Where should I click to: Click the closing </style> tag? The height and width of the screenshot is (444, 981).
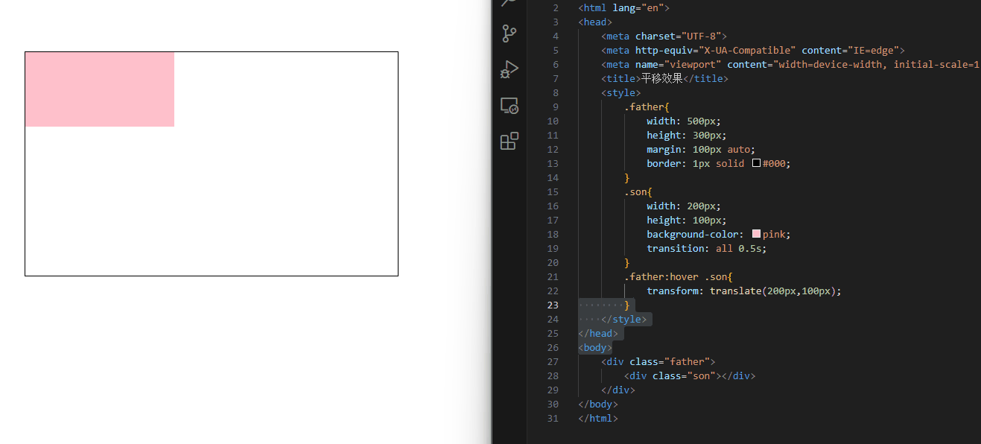(626, 320)
